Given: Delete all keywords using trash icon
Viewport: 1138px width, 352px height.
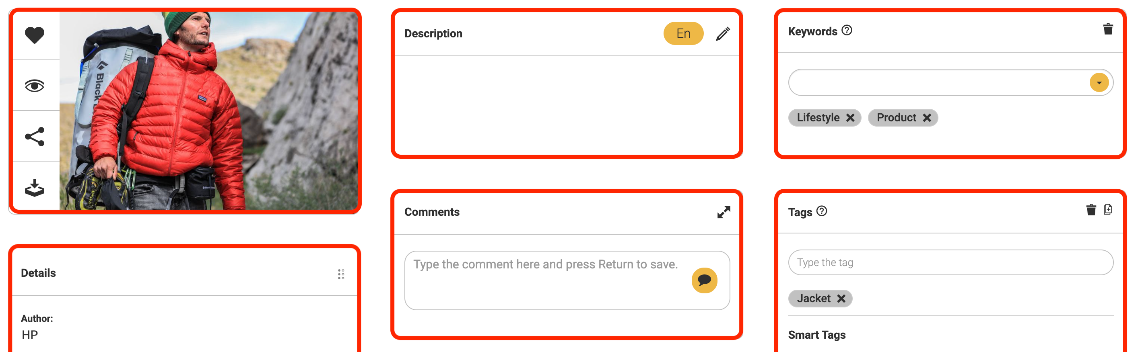Looking at the screenshot, I should (x=1108, y=29).
